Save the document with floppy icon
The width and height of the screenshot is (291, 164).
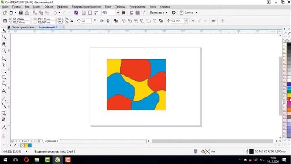(x=21, y=13)
